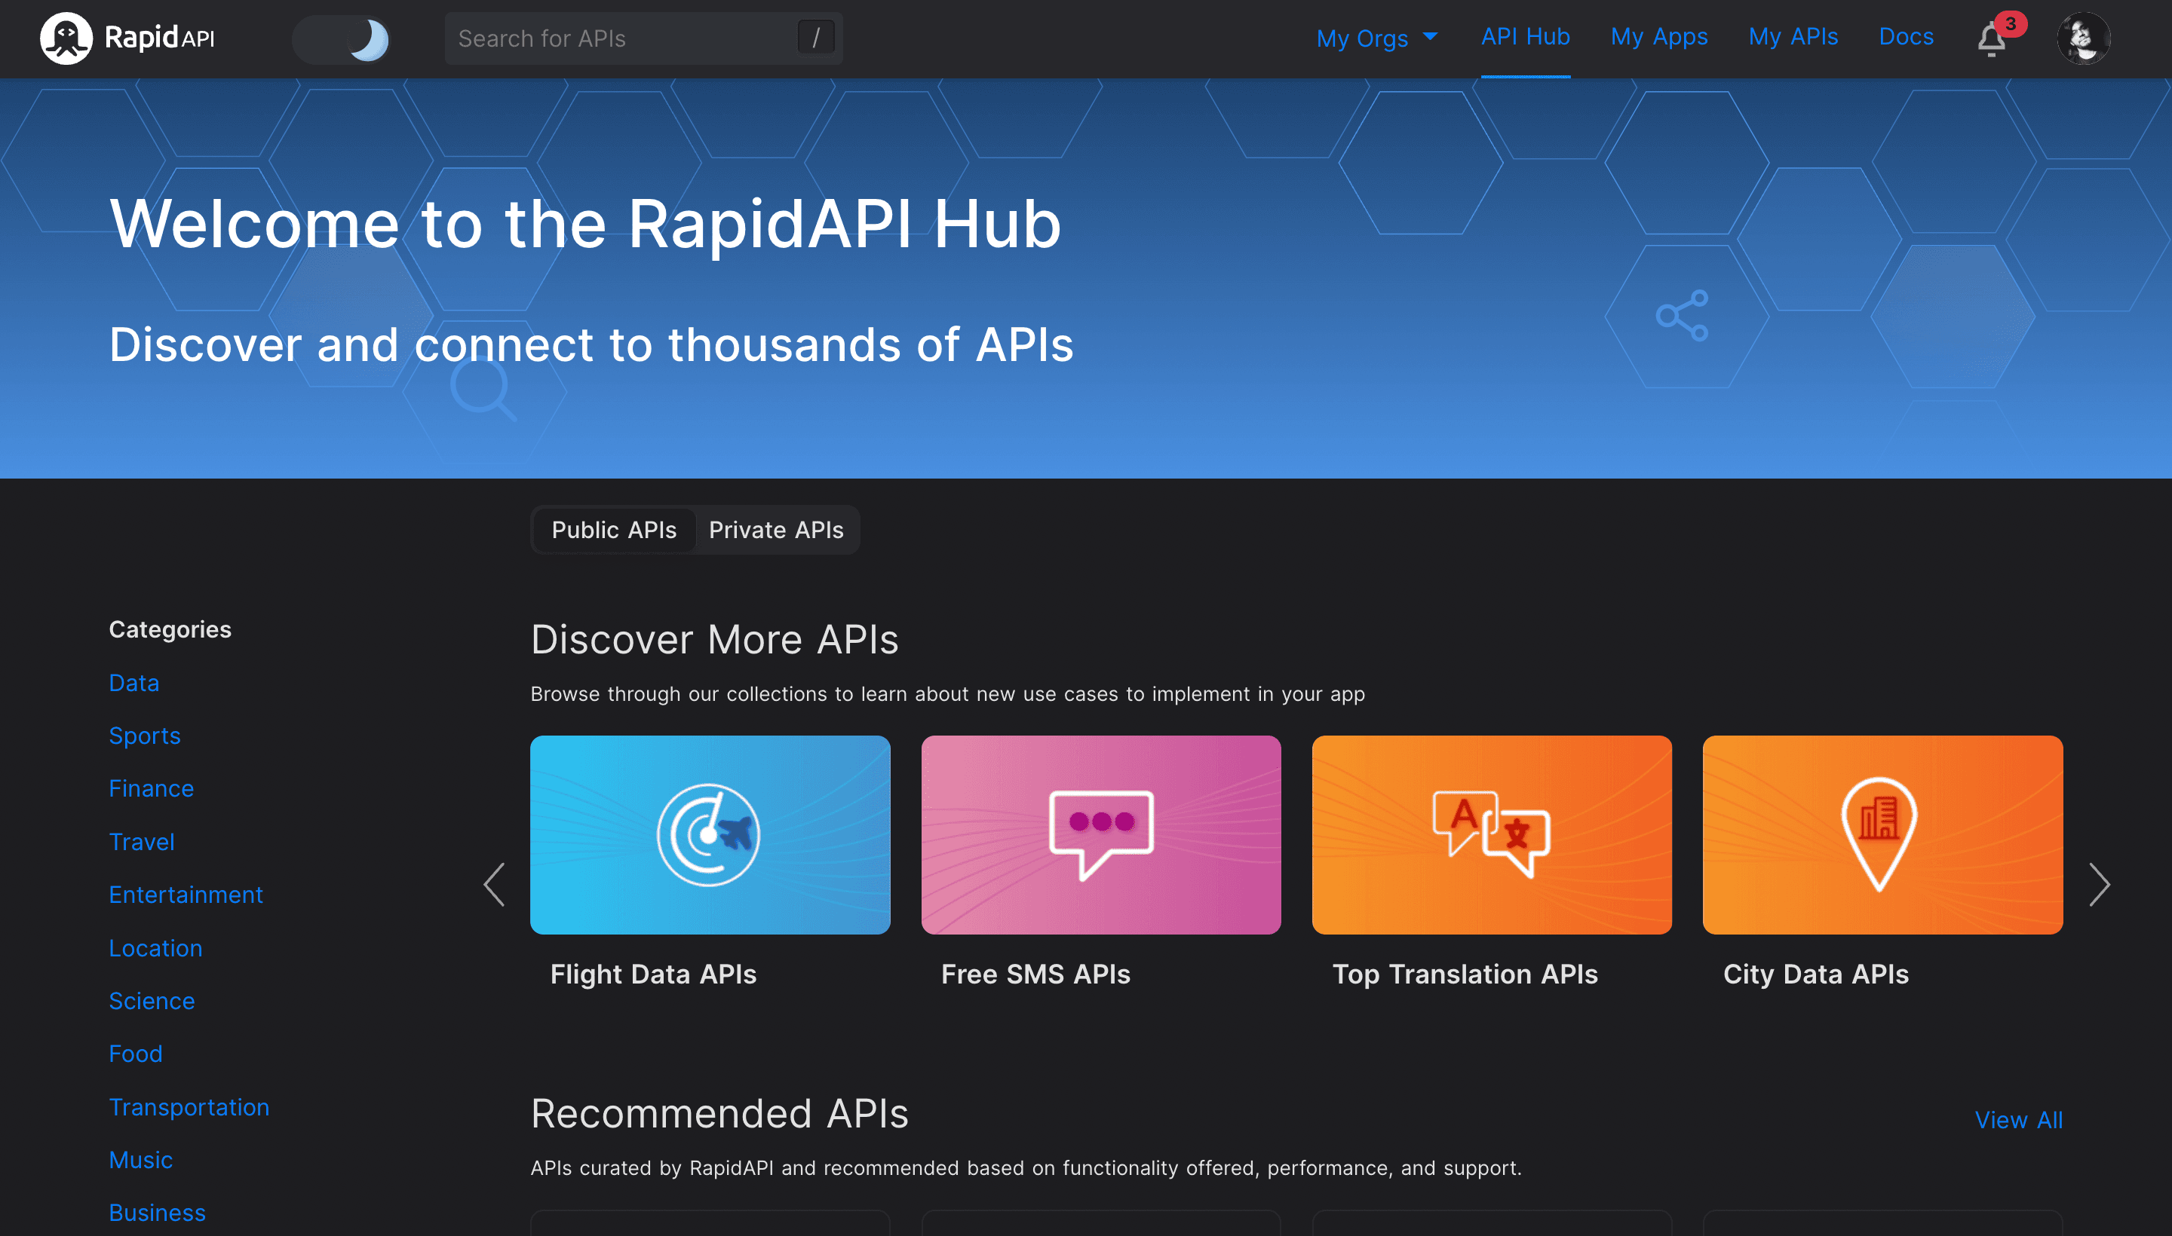Open the Sports category
This screenshot has width=2172, height=1236.
[144, 735]
